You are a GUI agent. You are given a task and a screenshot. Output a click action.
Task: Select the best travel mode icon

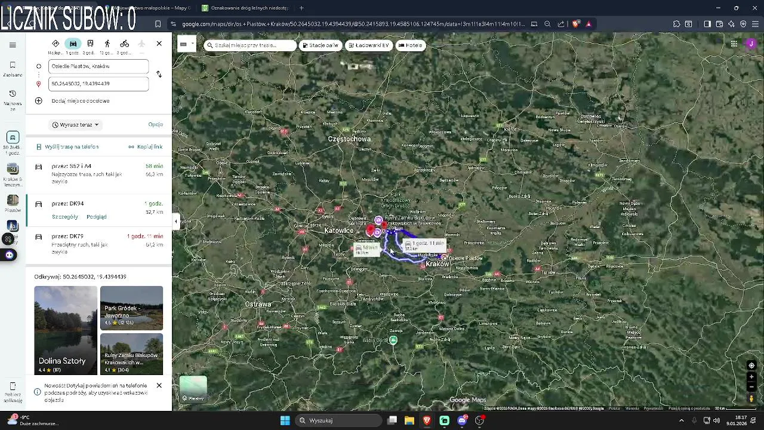click(56, 44)
